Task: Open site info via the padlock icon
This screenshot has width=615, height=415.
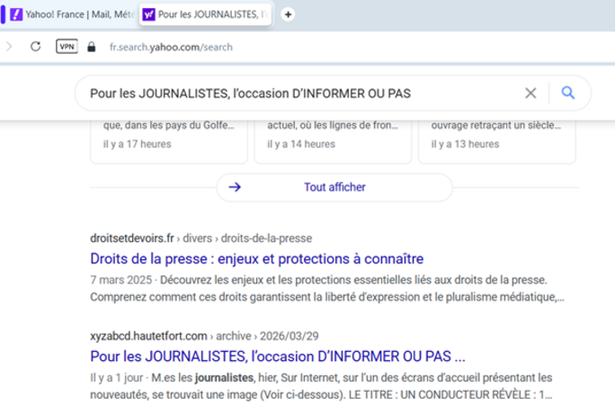Action: [91, 47]
